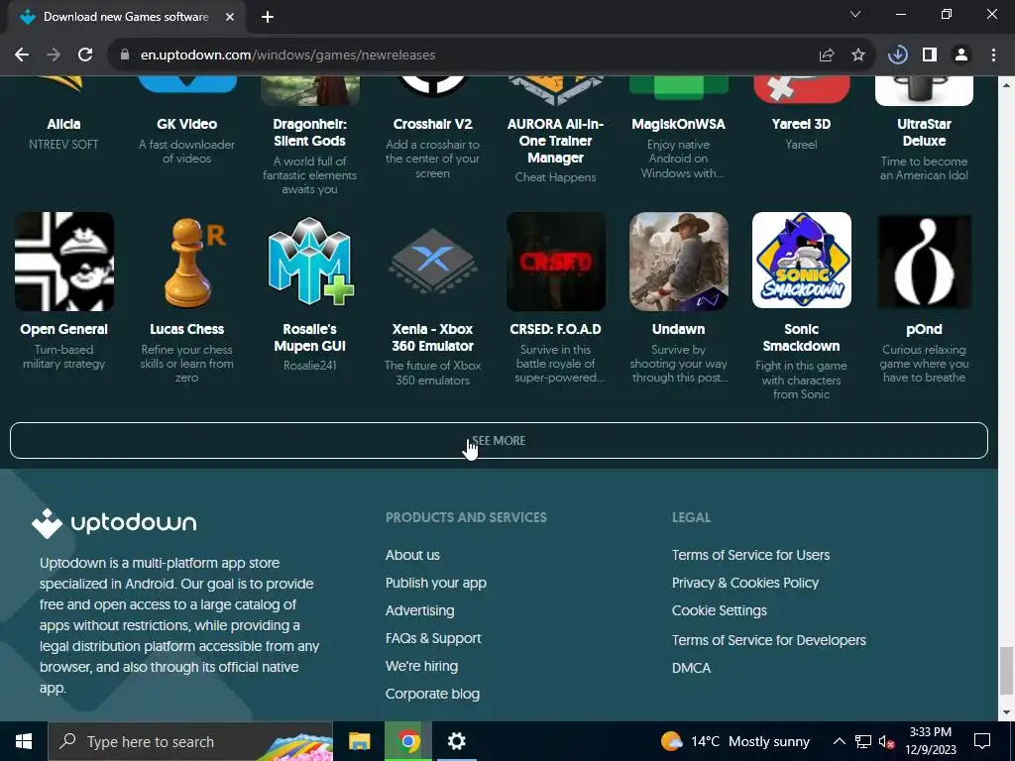Click the muted volume tray icon
The image size is (1015, 761).
pyautogui.click(x=886, y=741)
